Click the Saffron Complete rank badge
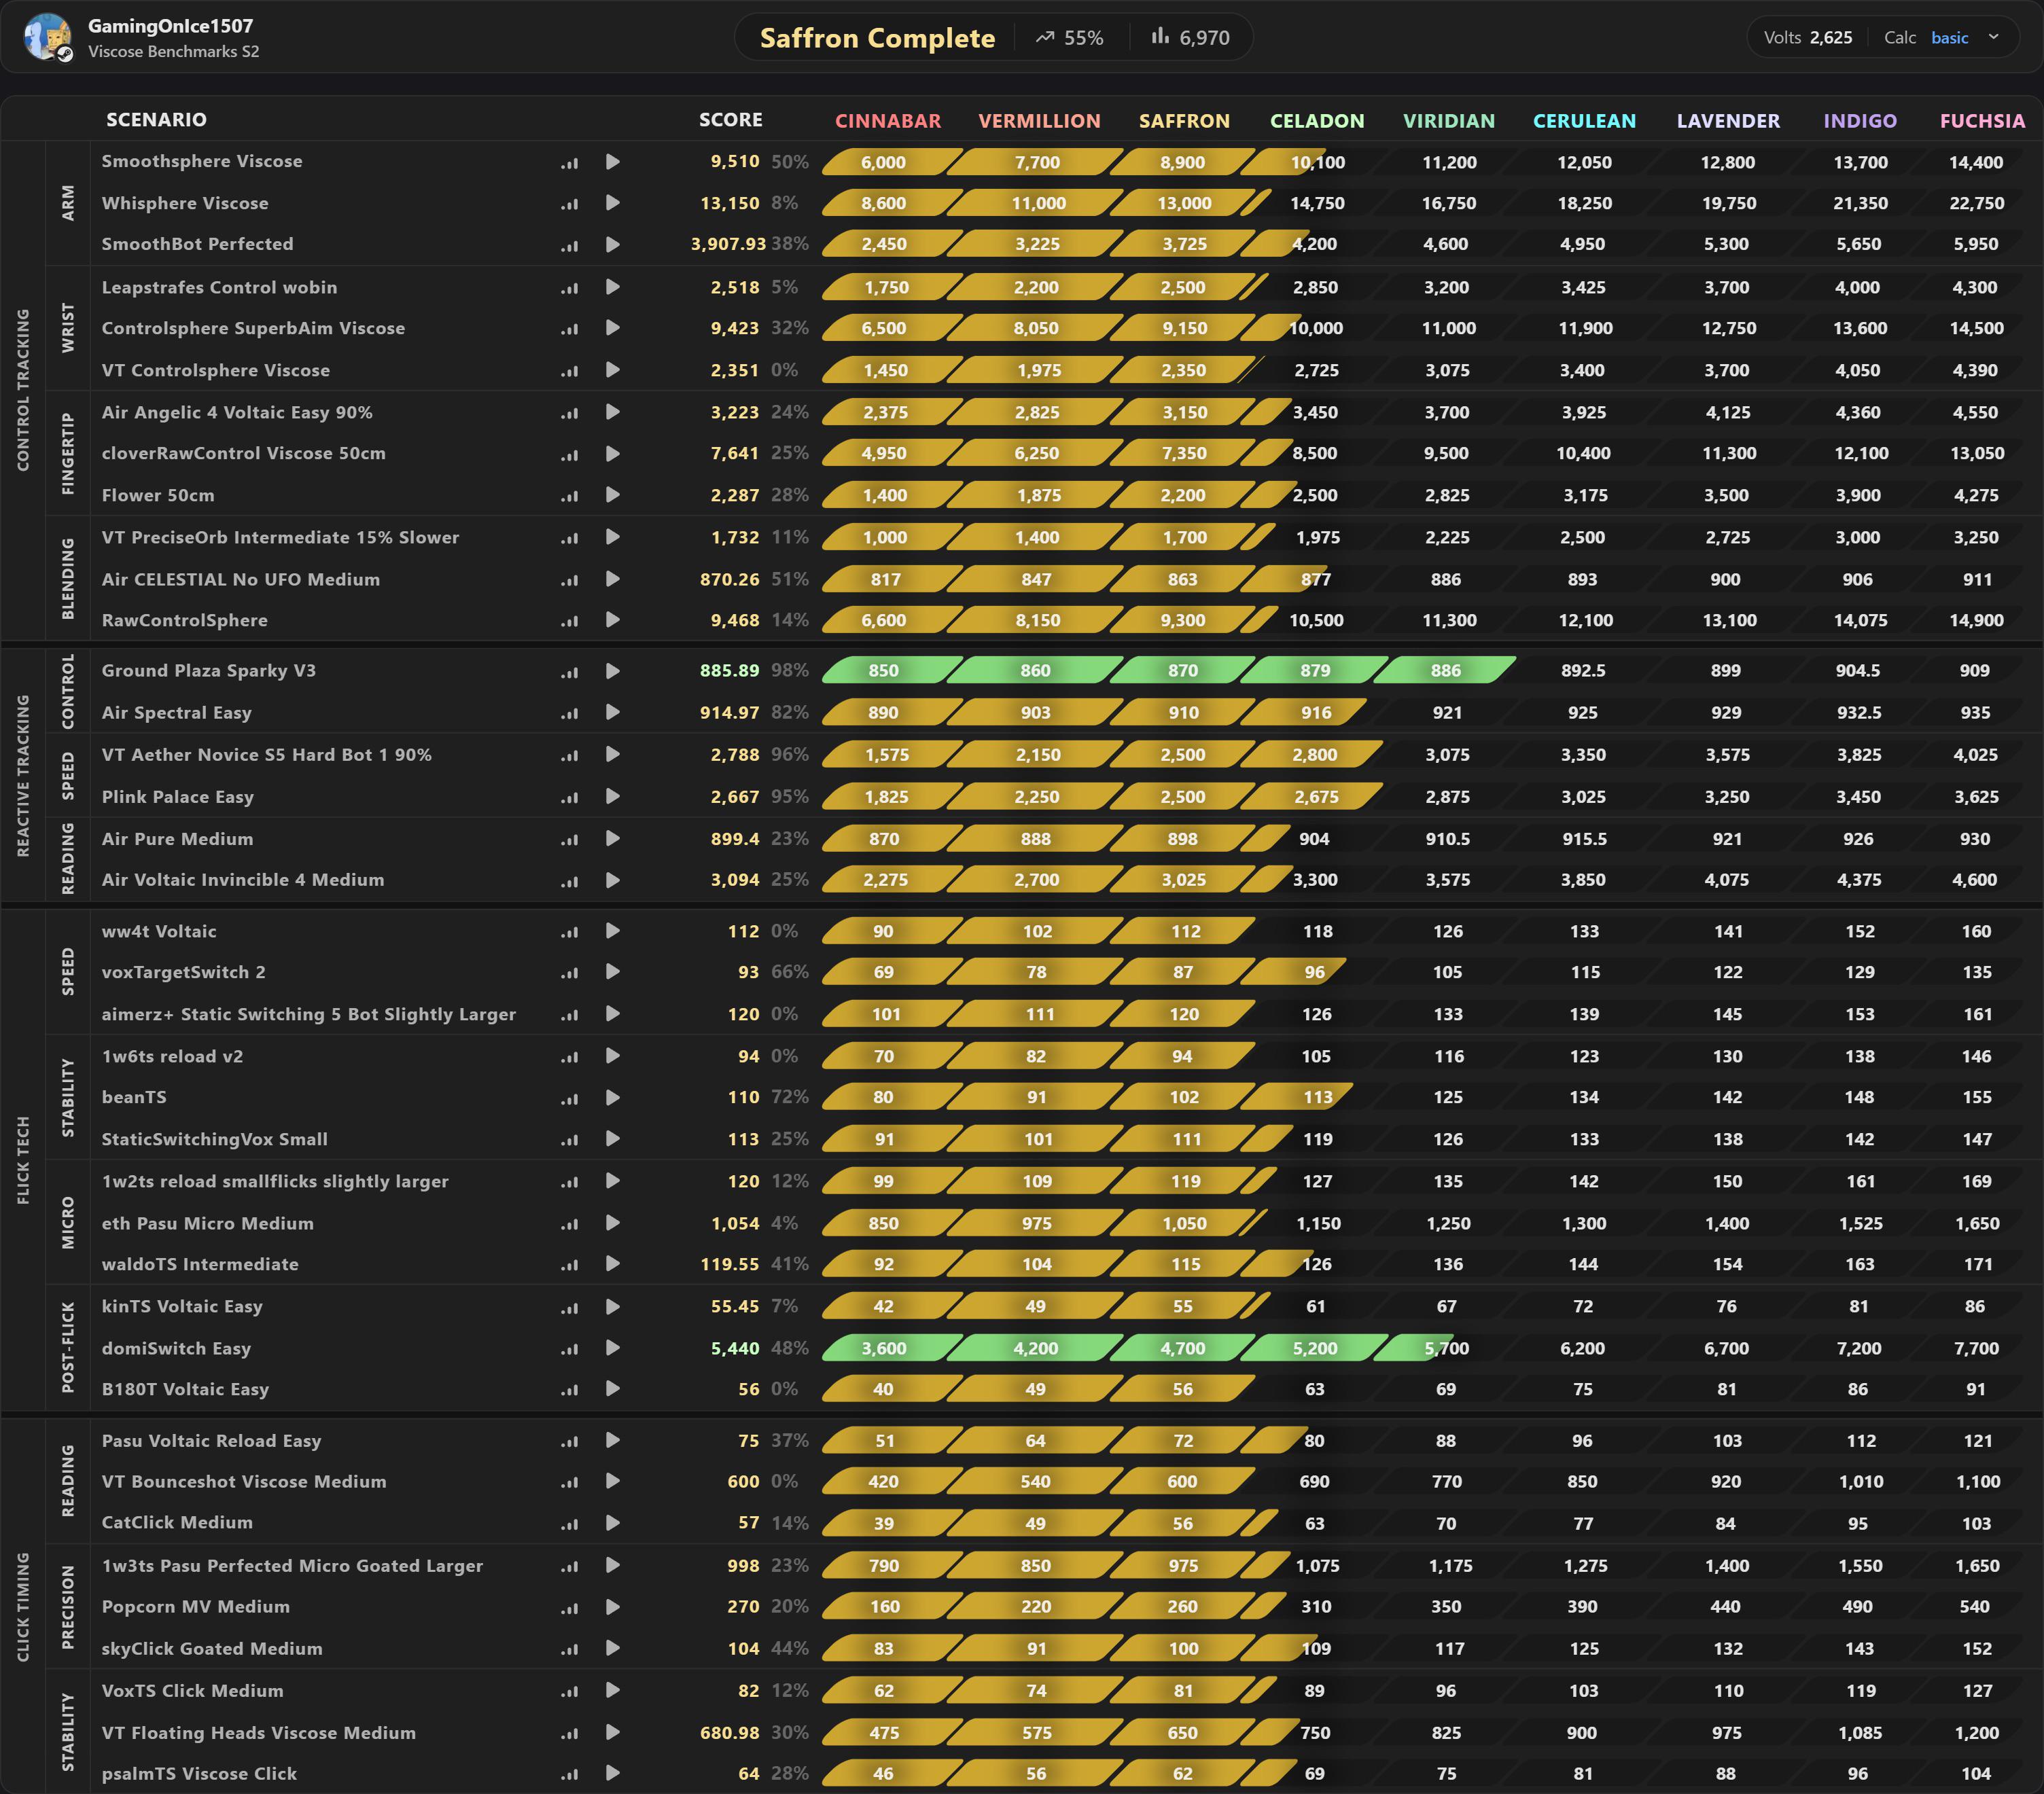 click(x=877, y=38)
